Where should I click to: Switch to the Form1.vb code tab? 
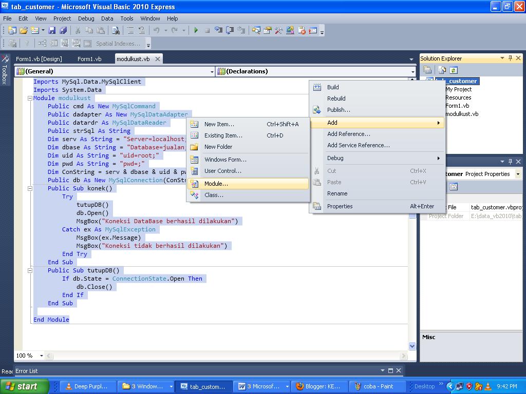(89, 59)
